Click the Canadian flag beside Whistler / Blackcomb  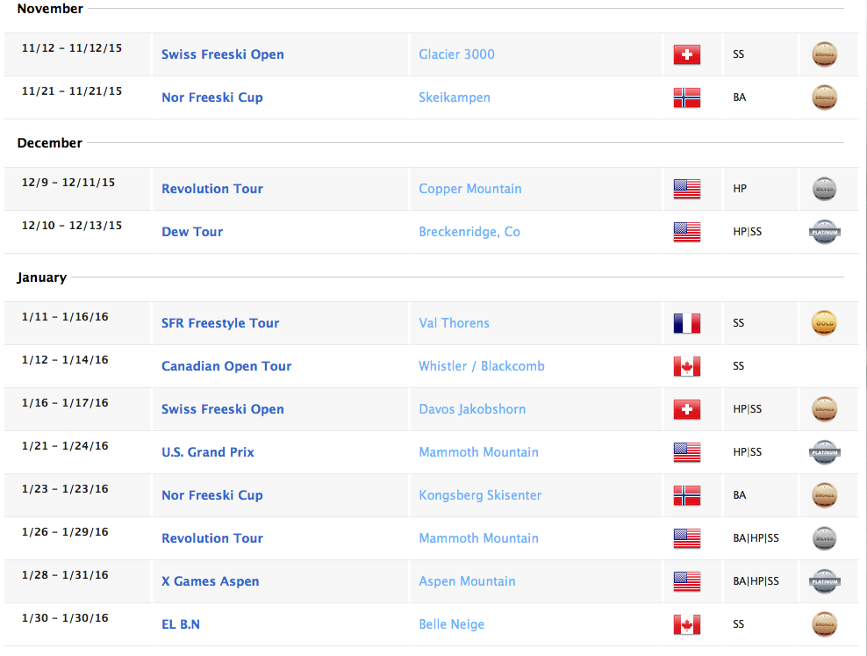686,366
